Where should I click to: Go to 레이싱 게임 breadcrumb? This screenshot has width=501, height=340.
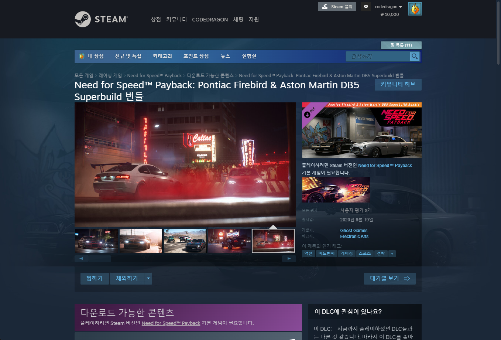pos(110,75)
